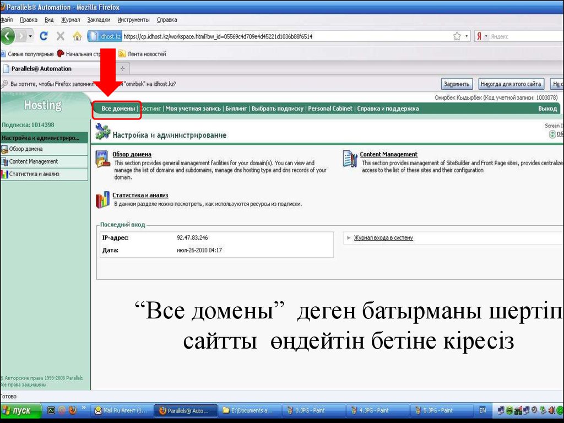Click the Выход logout link
Screen dimensions: 564x423
[547, 109]
